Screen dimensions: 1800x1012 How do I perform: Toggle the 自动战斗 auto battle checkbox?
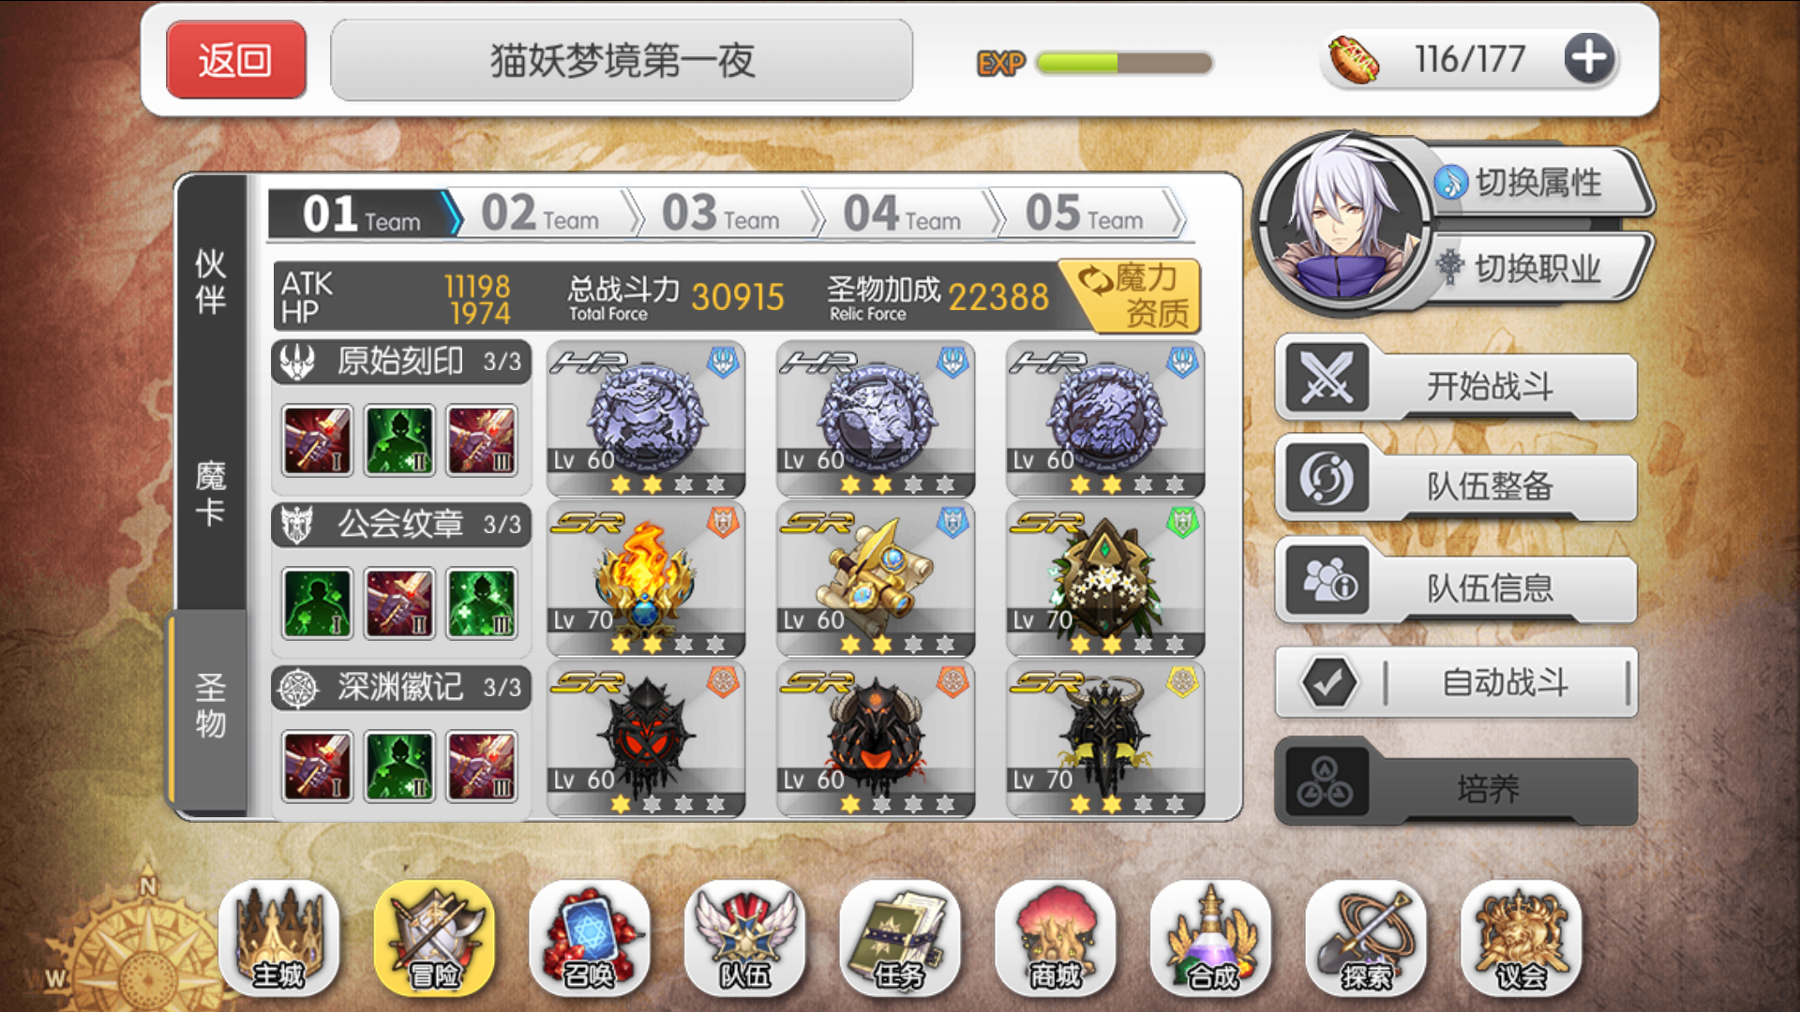click(1328, 682)
